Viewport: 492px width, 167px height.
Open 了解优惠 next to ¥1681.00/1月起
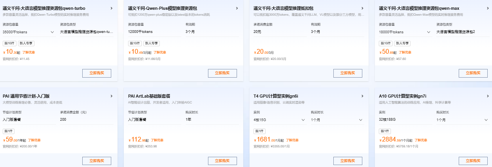click(x=292, y=140)
